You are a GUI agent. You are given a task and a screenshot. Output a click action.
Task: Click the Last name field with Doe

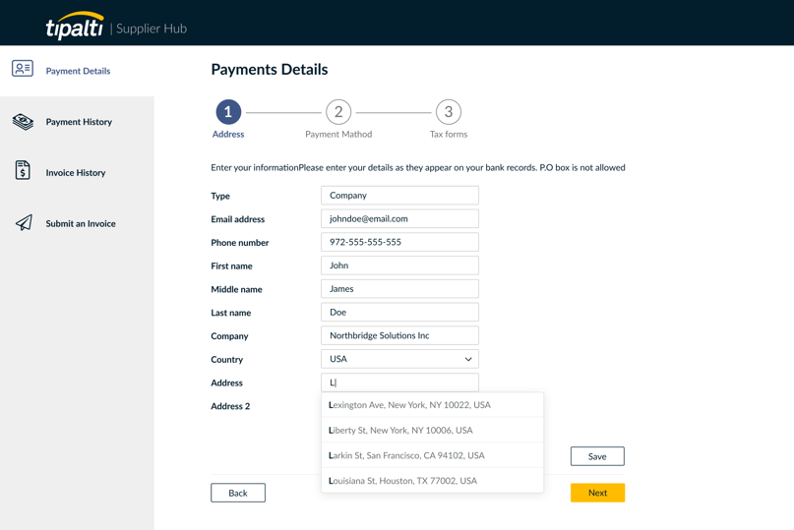(x=399, y=312)
